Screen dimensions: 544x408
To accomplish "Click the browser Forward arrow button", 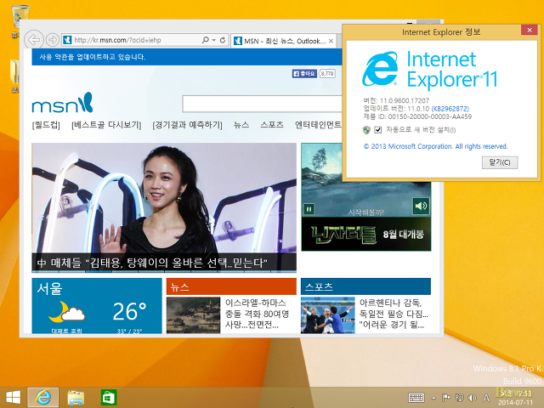I will (x=53, y=40).
